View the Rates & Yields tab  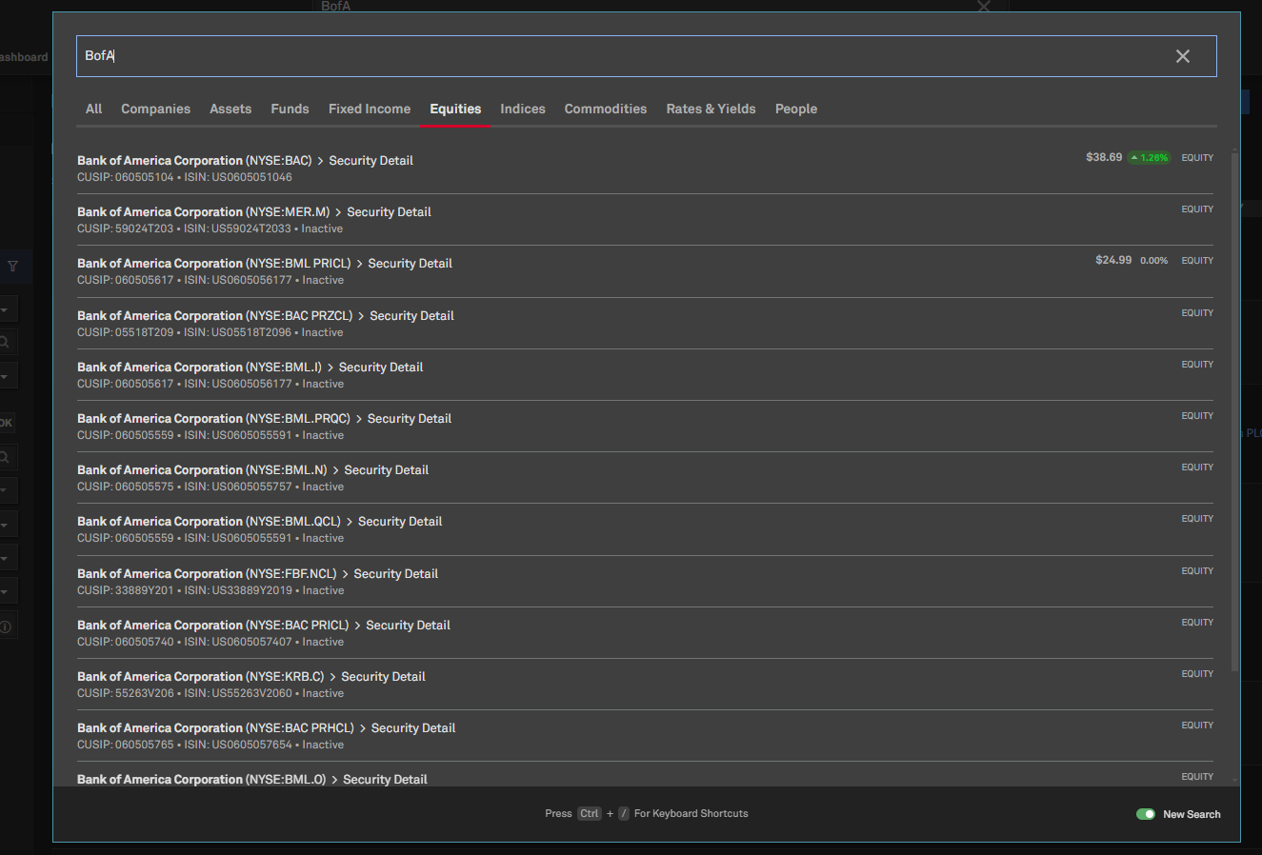coord(711,109)
